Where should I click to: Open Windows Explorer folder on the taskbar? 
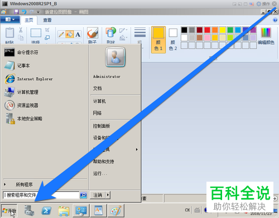coord(64,211)
